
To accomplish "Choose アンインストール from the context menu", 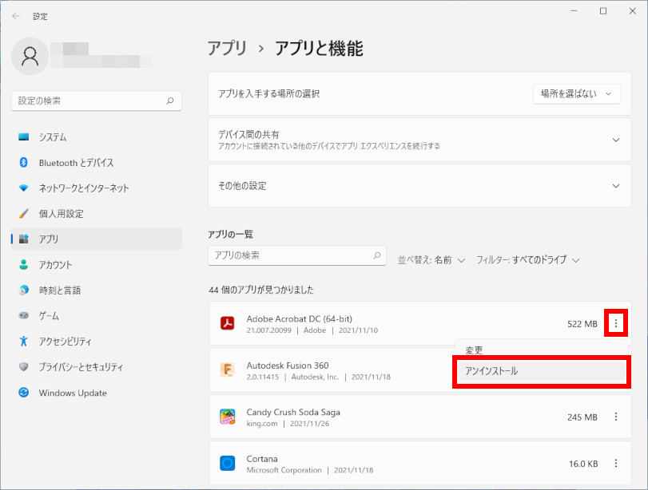I will click(540, 372).
